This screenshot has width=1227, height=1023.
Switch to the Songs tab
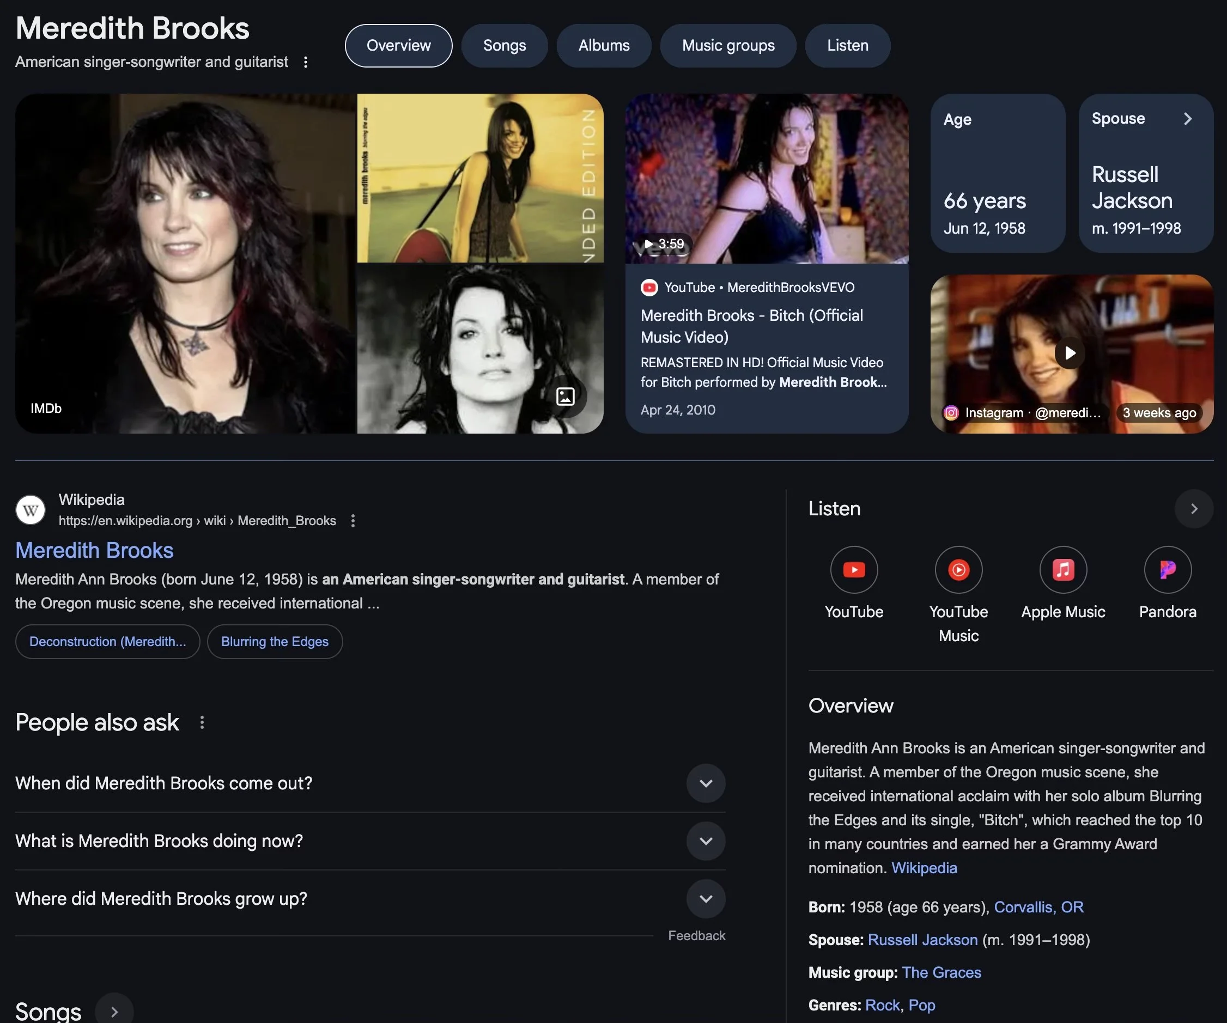click(x=504, y=46)
